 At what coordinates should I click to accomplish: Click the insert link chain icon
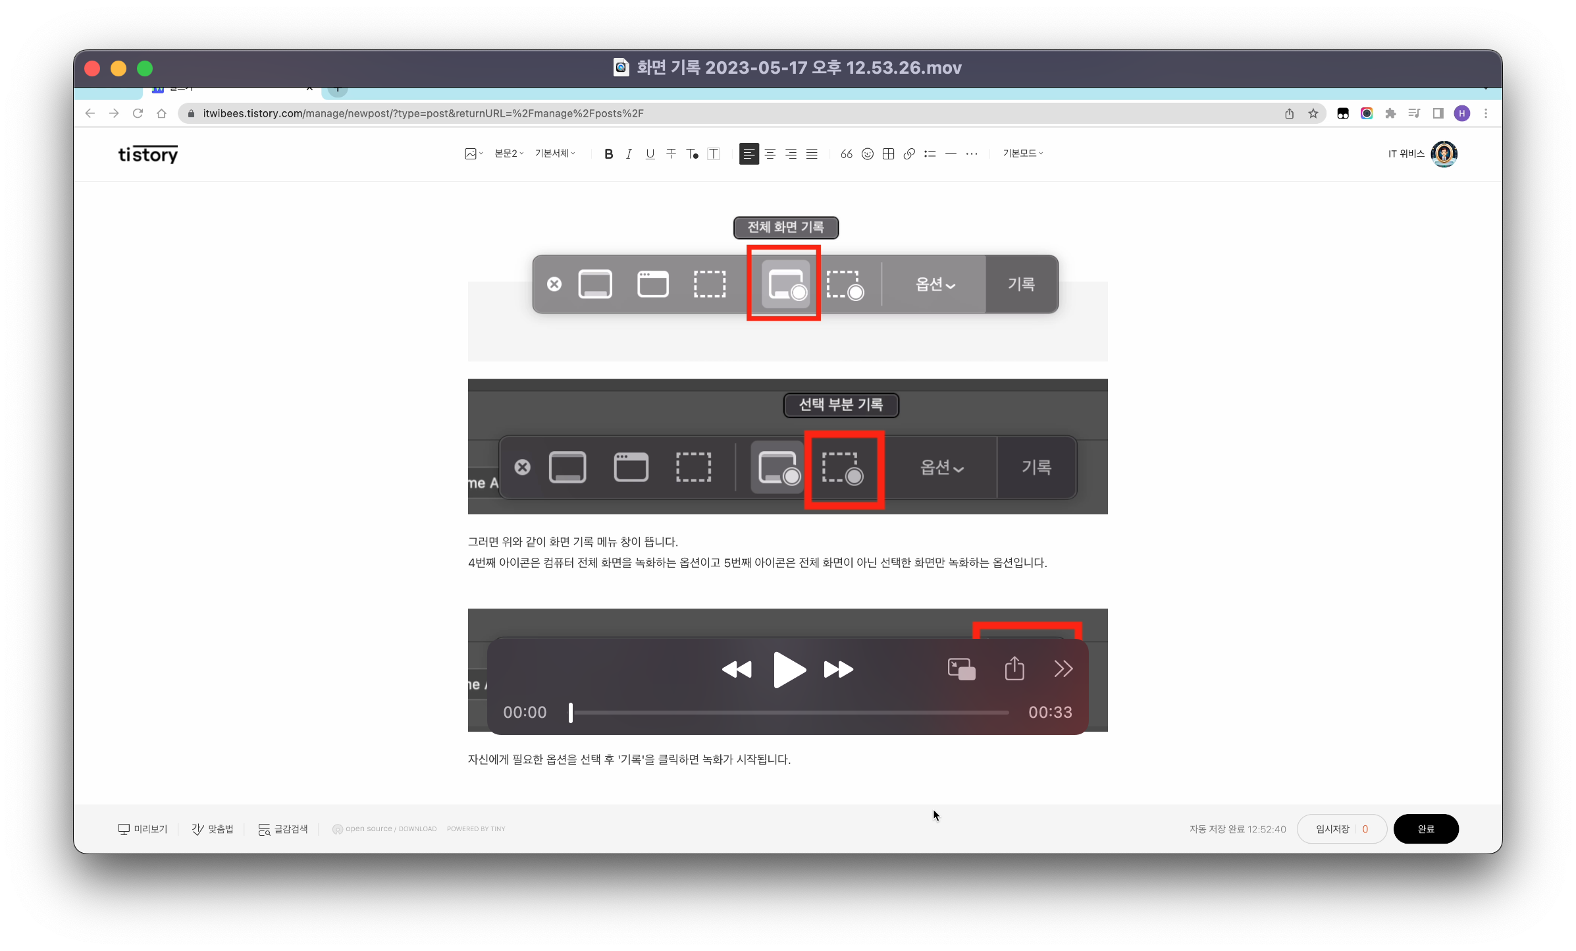click(909, 153)
